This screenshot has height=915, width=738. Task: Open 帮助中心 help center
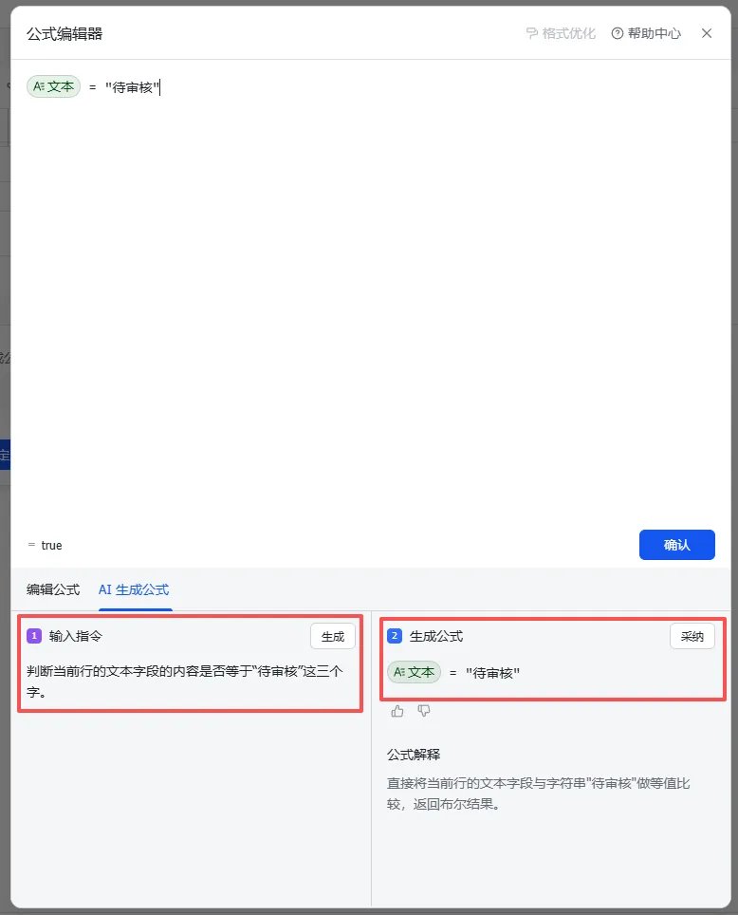tap(646, 33)
